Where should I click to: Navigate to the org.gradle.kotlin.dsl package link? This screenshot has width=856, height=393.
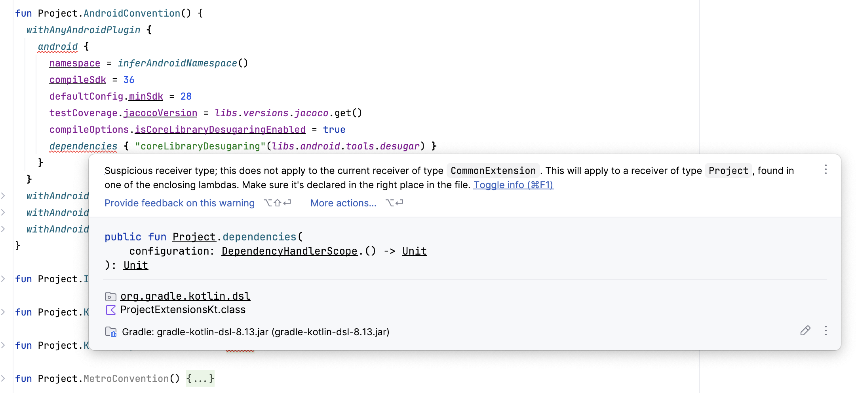pos(185,296)
